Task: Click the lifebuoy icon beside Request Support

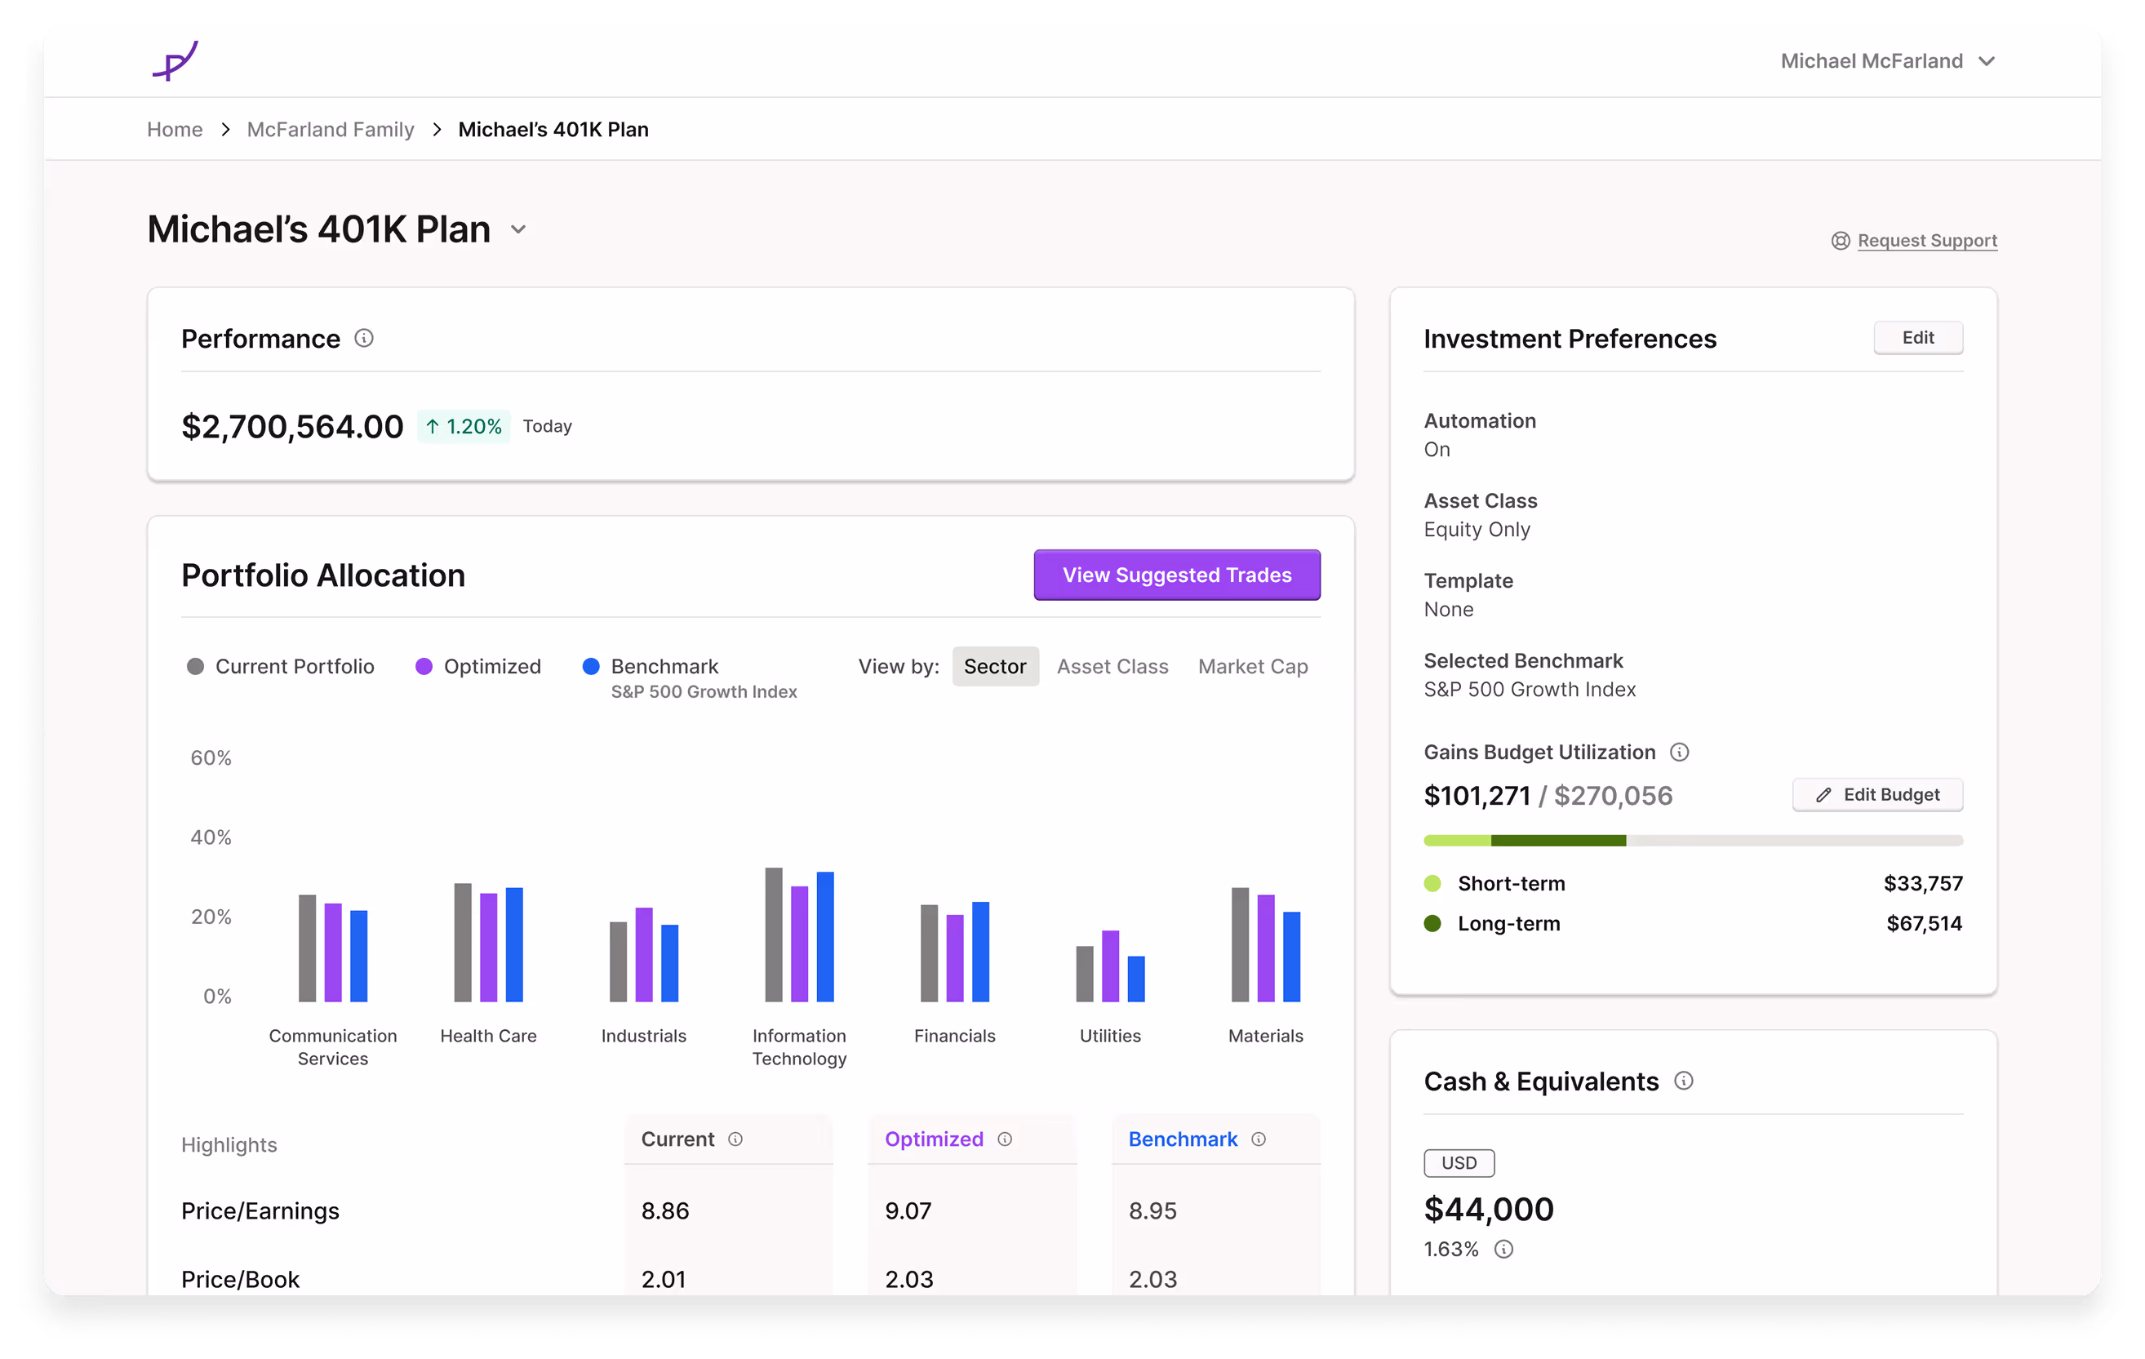Action: tap(1841, 241)
